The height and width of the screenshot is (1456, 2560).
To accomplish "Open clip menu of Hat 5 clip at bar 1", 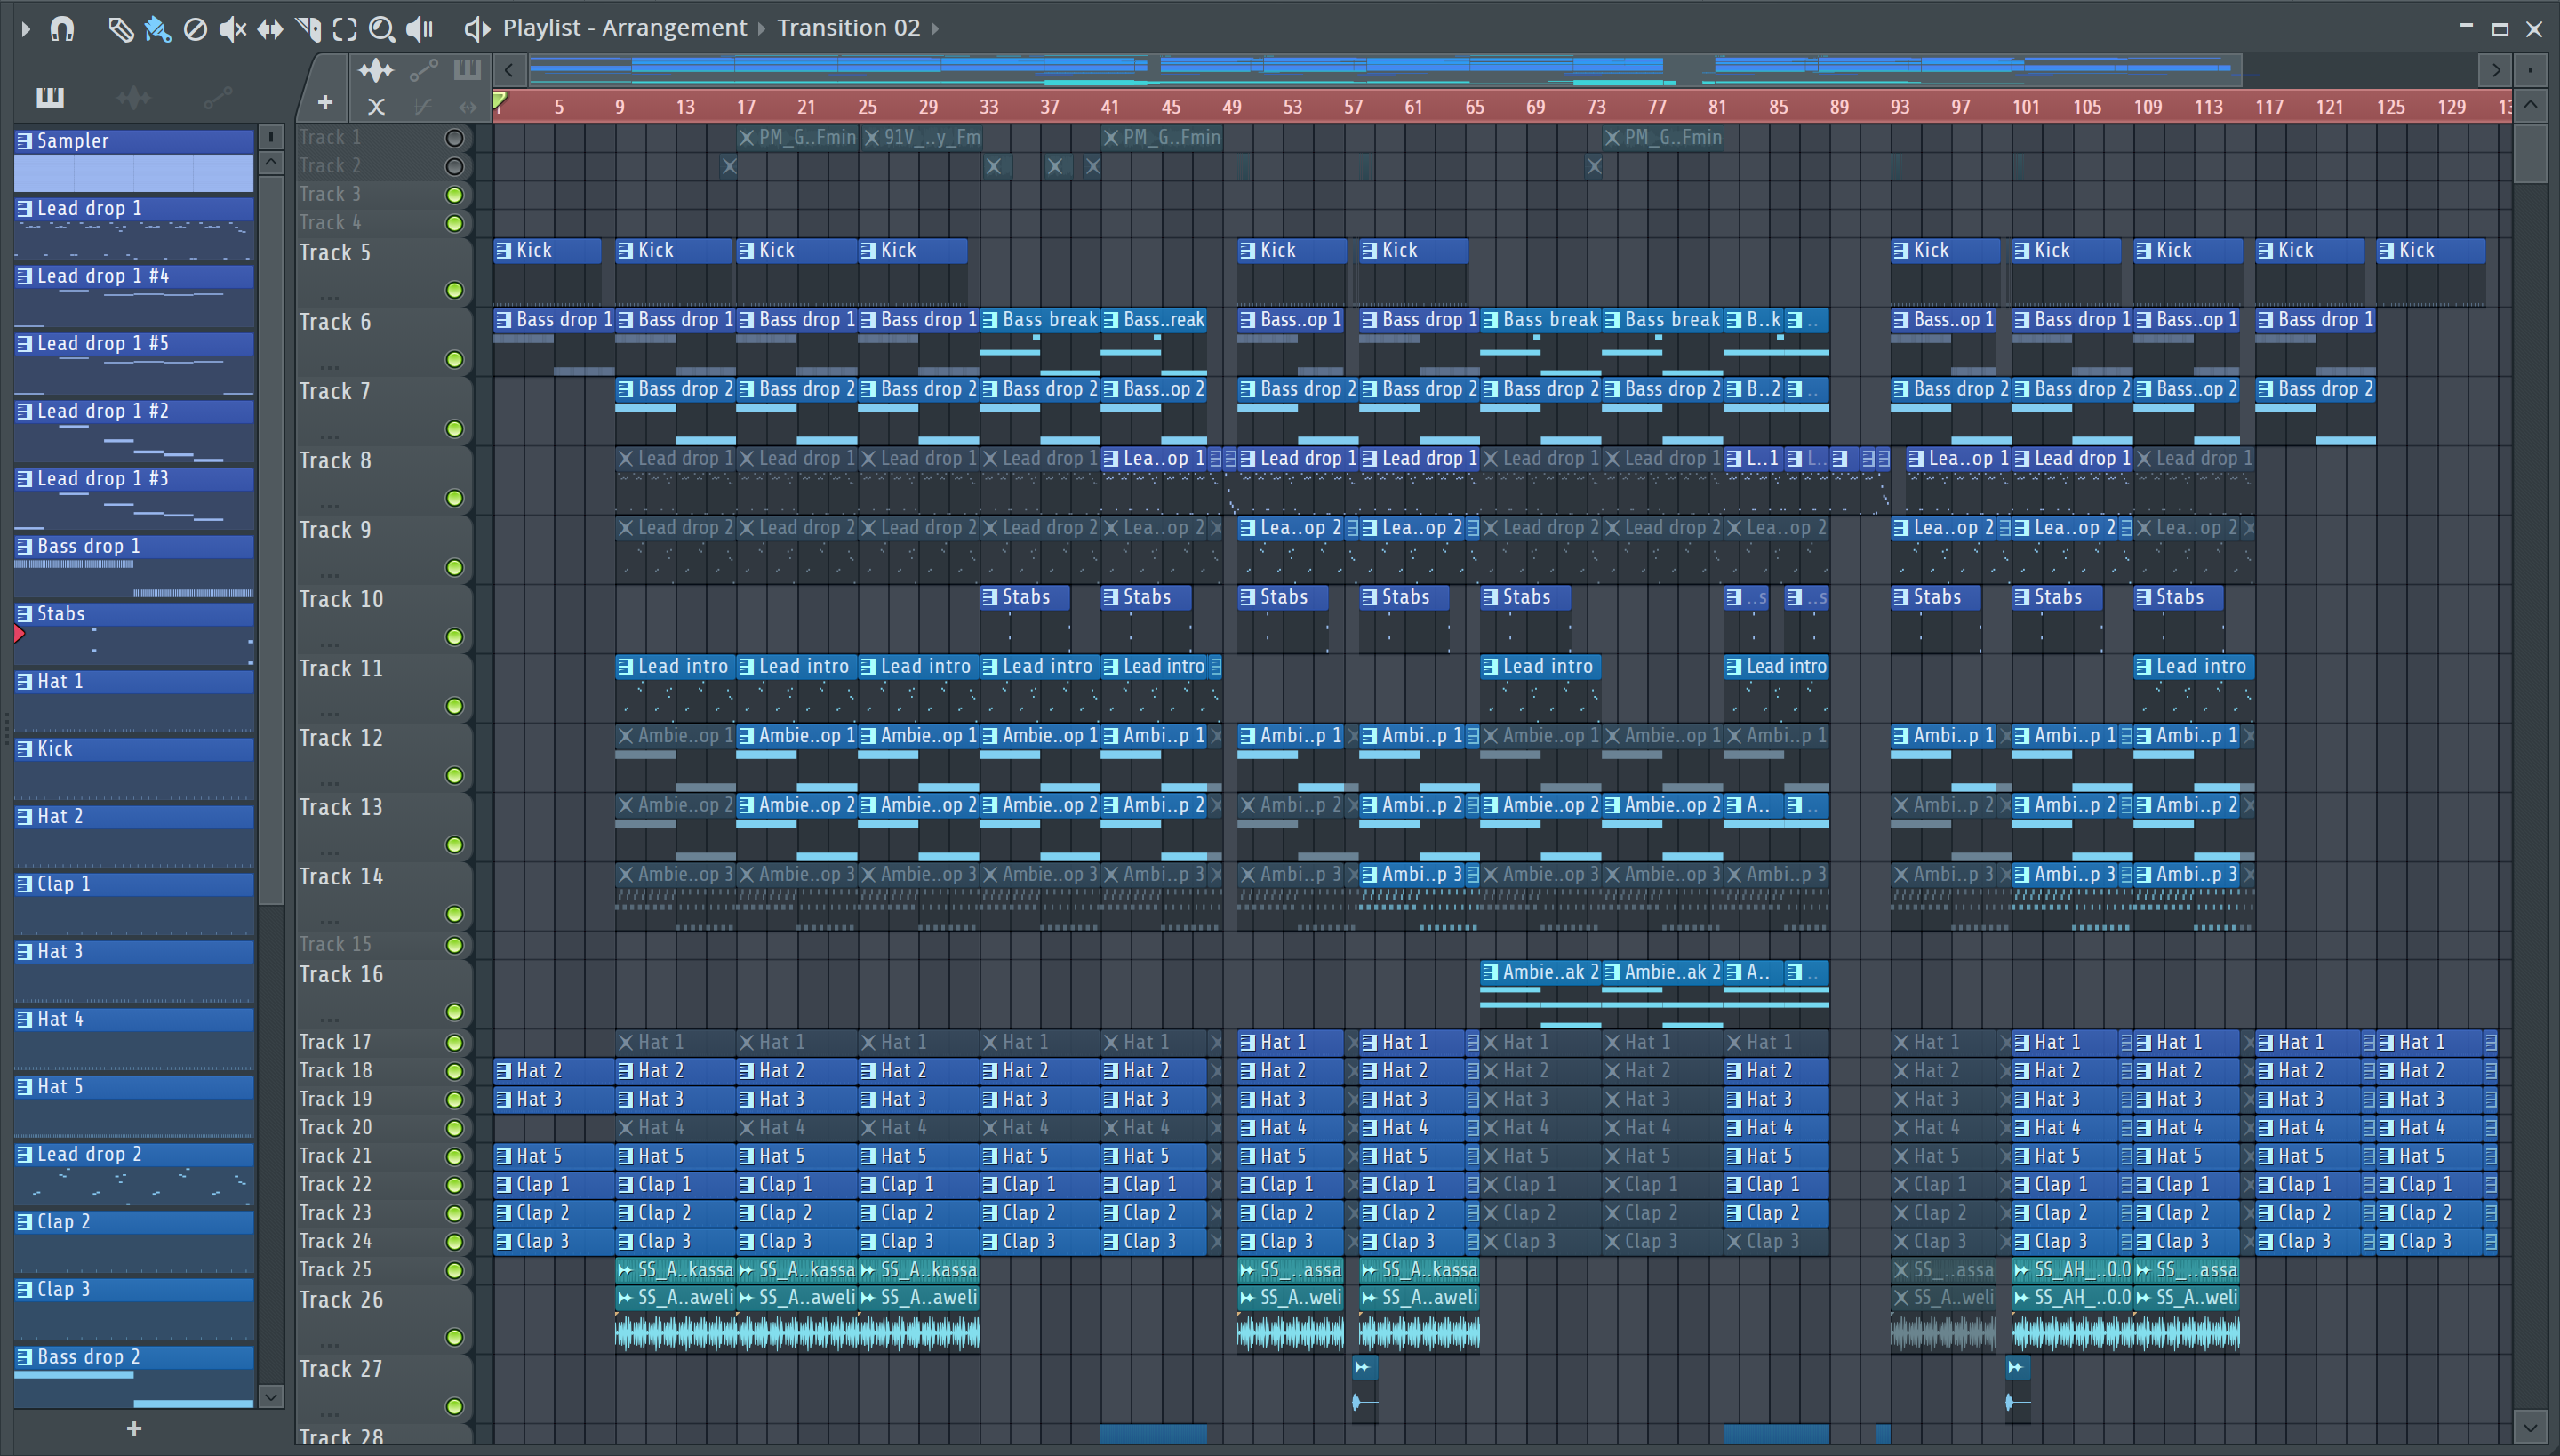I will click(504, 1156).
